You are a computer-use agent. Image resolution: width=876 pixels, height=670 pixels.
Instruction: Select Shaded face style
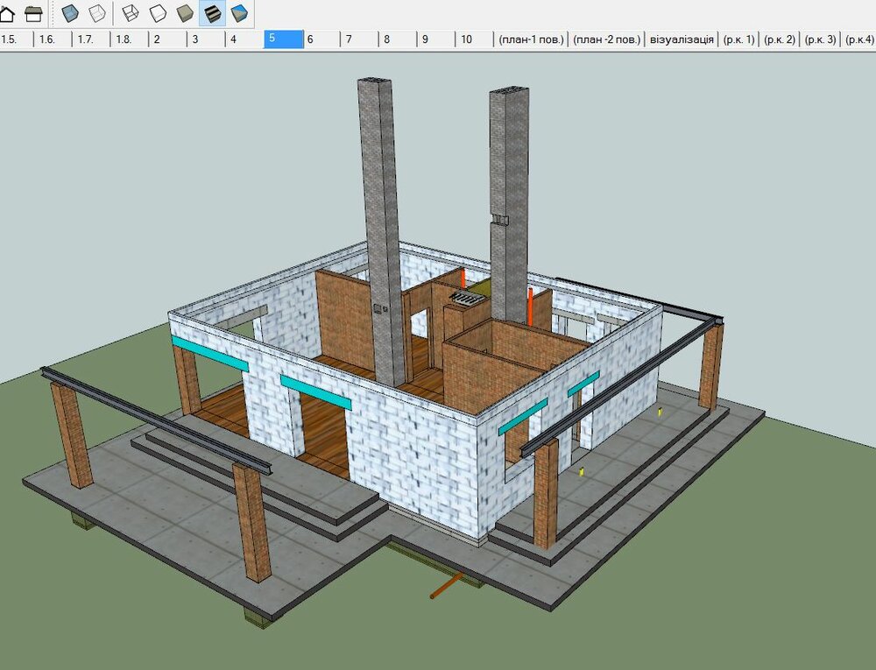coord(185,13)
